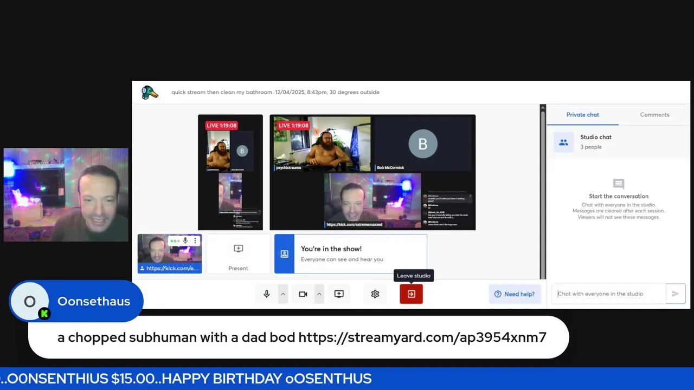Screen dimensions: 694x390
Task: Click the Studio chat people icon
Action: pos(564,142)
